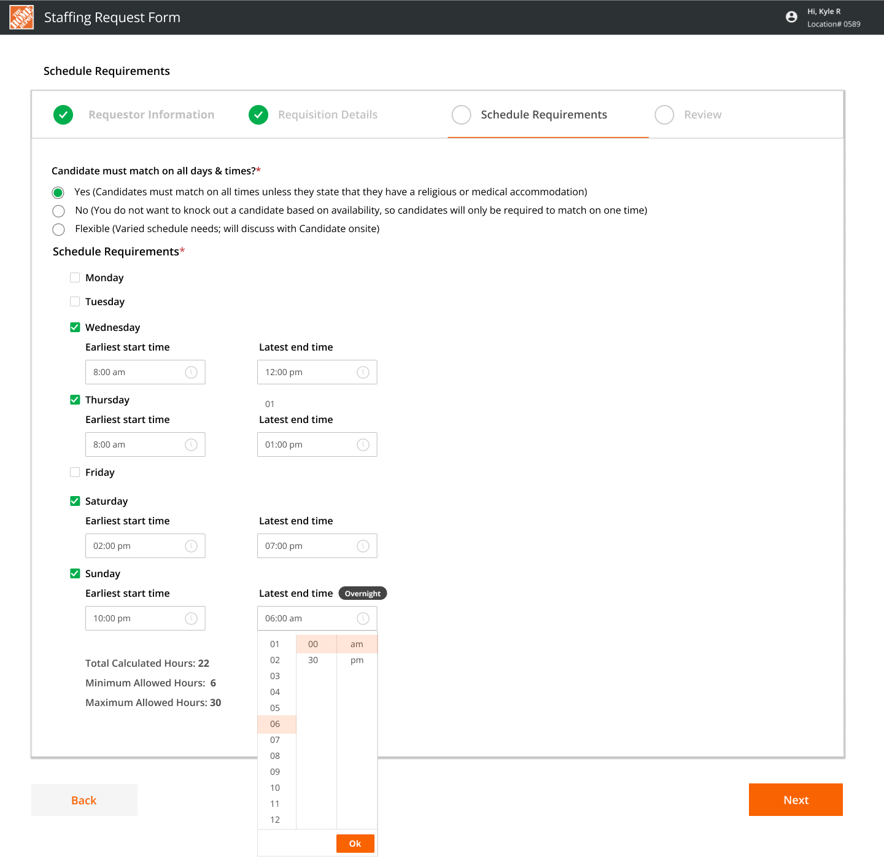Open Thursday latest end time field 01:00 pm
884x862 pixels.
(x=317, y=445)
